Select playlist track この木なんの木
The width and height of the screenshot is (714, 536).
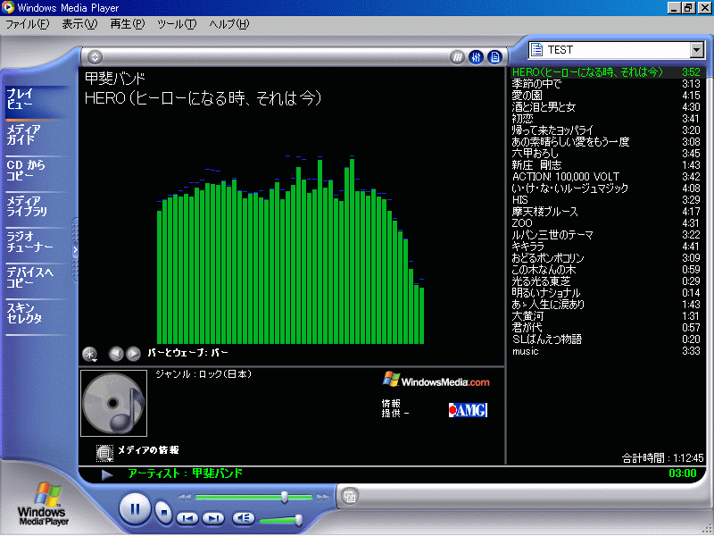[606, 270]
